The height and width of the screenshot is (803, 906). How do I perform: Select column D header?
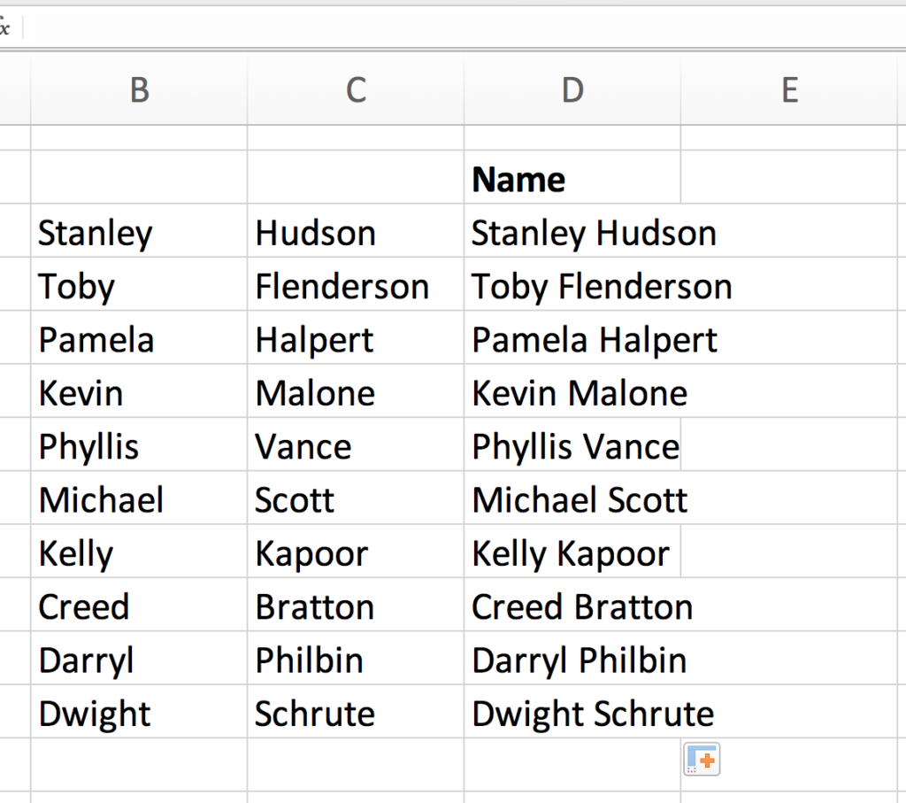click(572, 89)
